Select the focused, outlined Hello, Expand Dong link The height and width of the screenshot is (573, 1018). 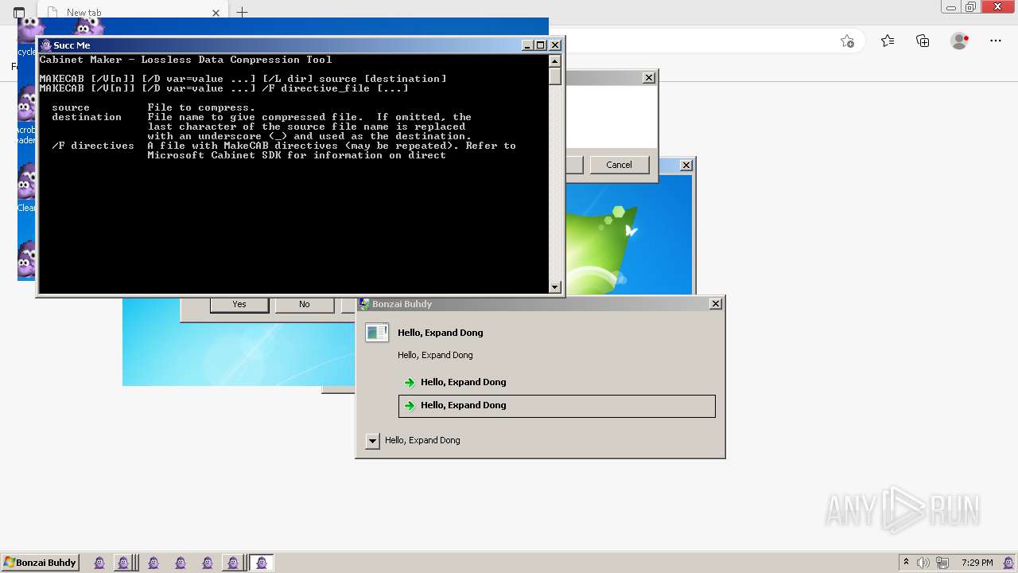(557, 406)
